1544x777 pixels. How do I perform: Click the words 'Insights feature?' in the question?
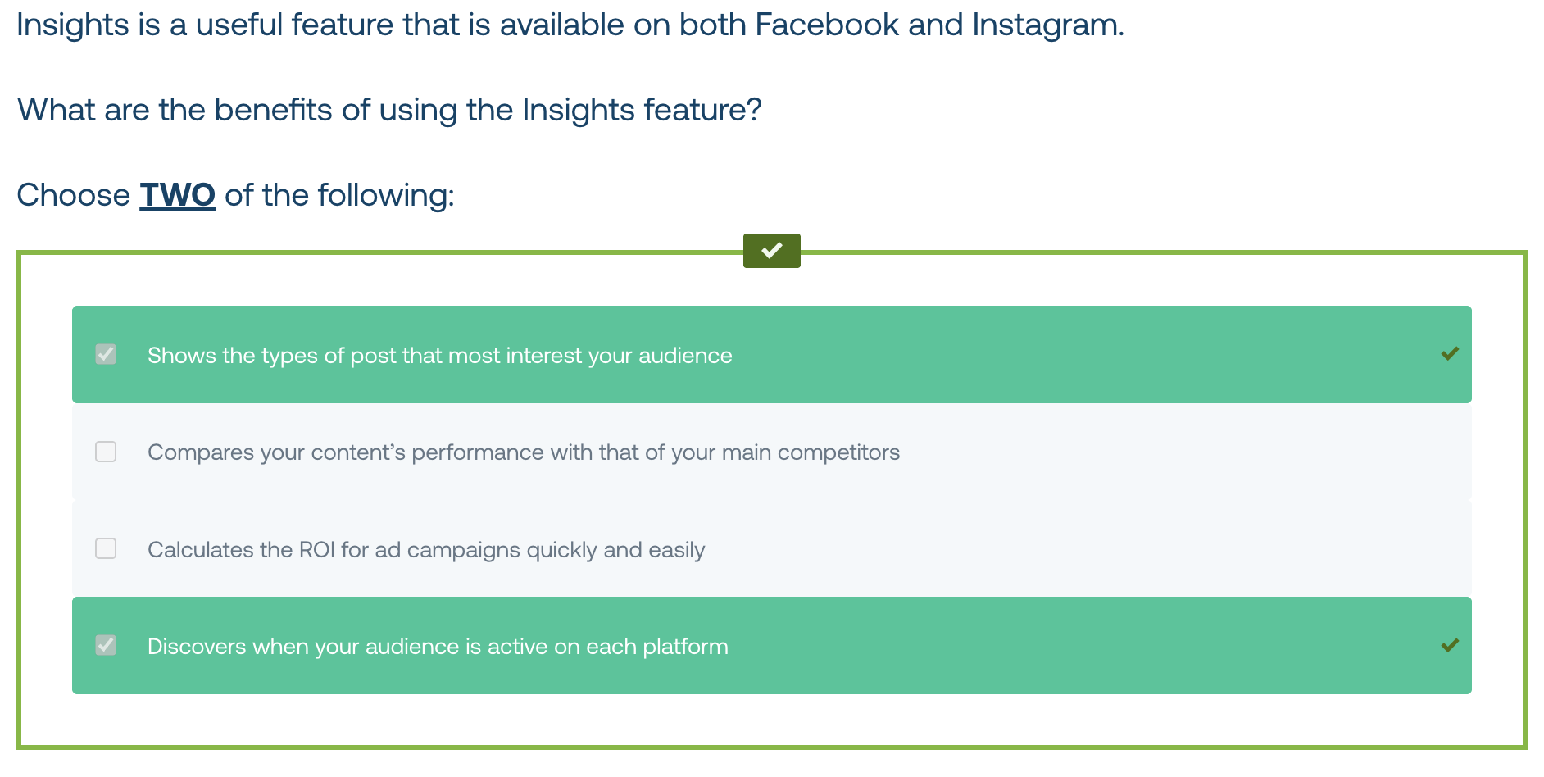pyautogui.click(x=643, y=110)
